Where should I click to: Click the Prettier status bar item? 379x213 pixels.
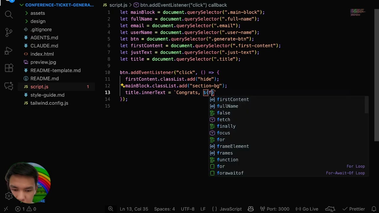(354, 209)
